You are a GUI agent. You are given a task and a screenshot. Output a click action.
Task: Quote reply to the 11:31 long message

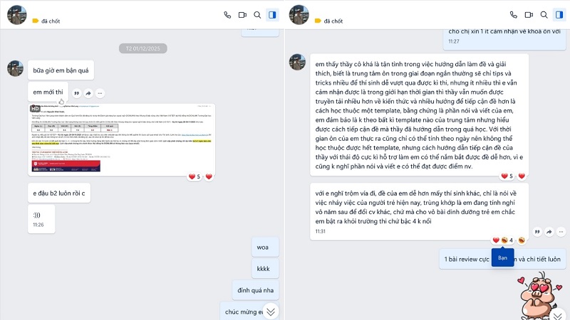pyautogui.click(x=537, y=232)
